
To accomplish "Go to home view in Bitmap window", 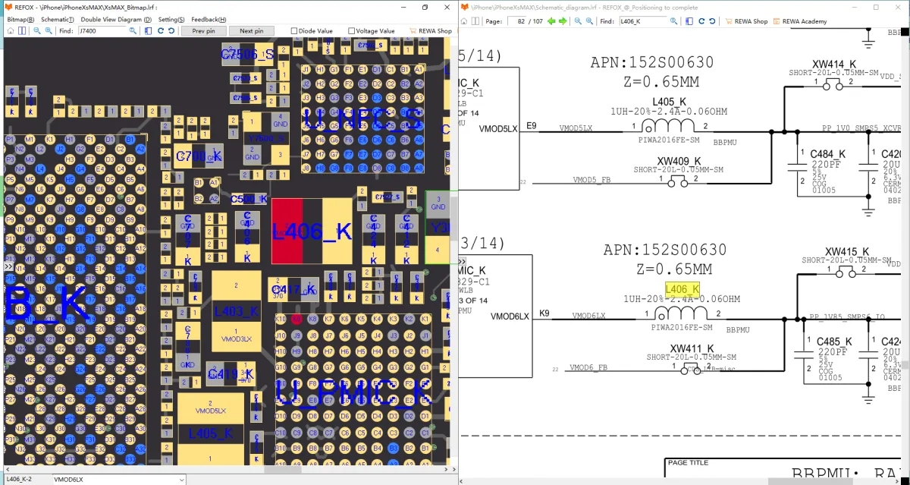I will coord(11,31).
